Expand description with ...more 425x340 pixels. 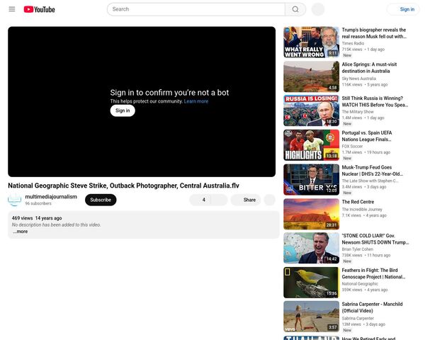point(20,232)
